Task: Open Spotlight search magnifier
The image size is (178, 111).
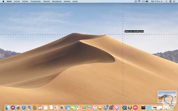Action: (166, 1)
